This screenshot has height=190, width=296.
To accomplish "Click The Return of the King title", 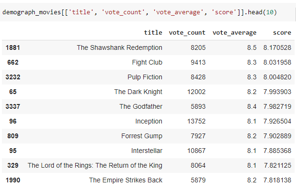I will pos(95,165).
